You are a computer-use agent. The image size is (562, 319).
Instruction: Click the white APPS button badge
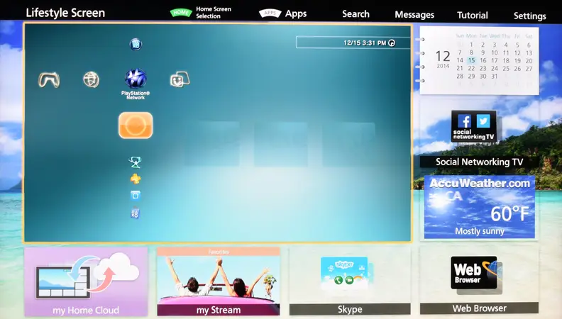click(270, 13)
